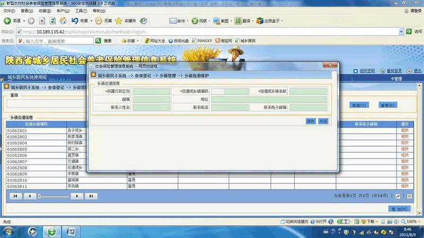
Task: Open browsing history clock icon
Action: (x=144, y=21)
